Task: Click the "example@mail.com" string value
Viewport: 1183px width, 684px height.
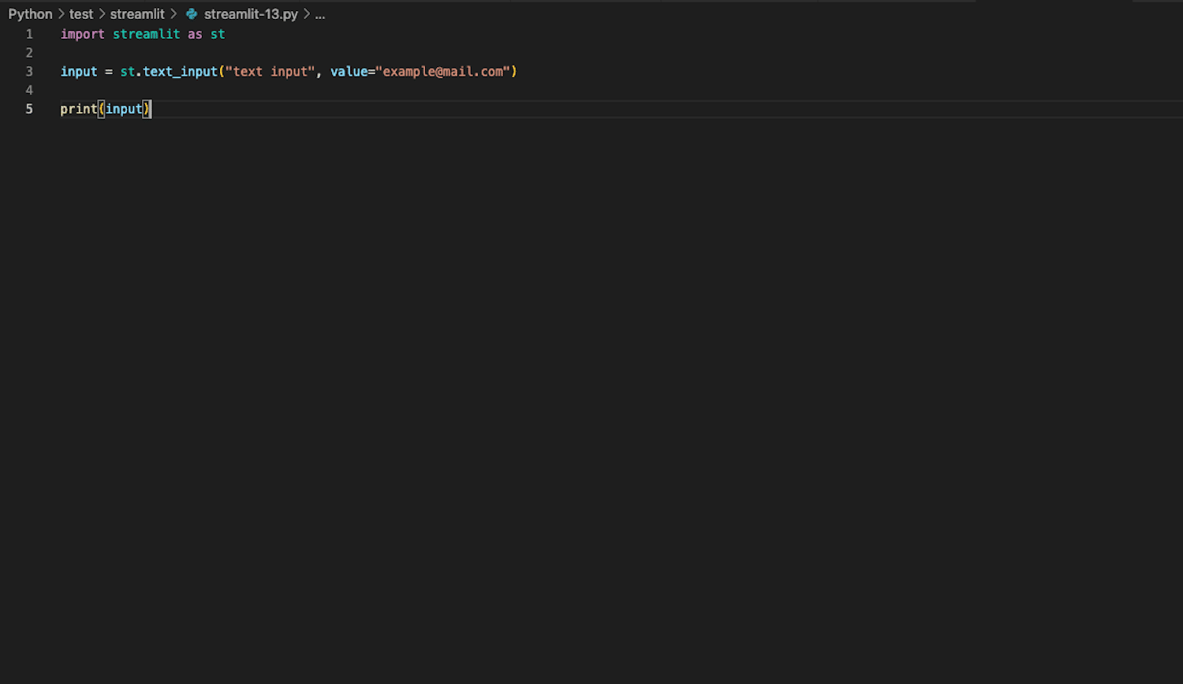Action: [x=442, y=71]
